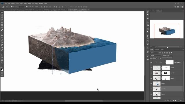Select the Hand tool
Image resolution: width=185 pixels, height=104 pixels.
pyautogui.click(x=2, y=60)
